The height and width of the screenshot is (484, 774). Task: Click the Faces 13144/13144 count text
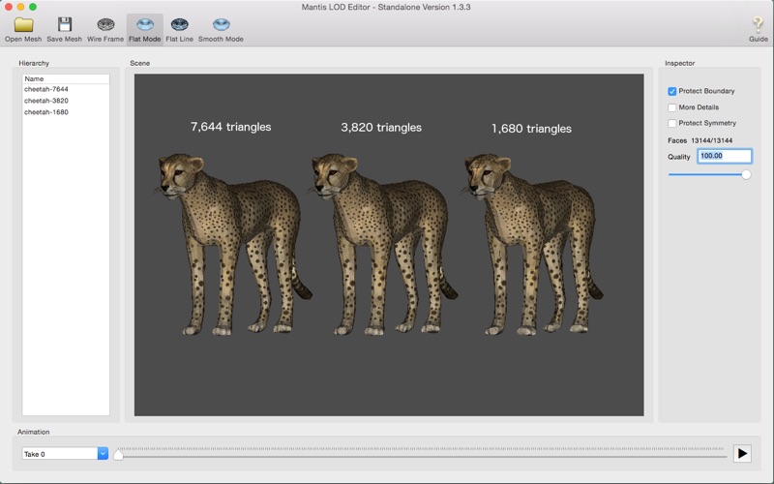click(x=700, y=140)
